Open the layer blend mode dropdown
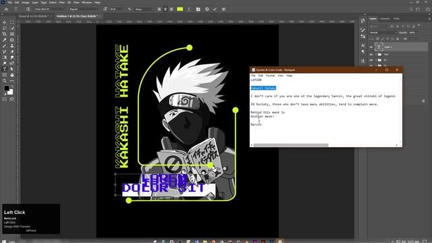 [383, 32]
